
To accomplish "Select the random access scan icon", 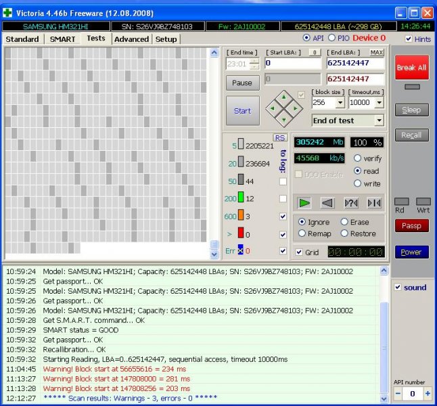I will [x=350, y=202].
